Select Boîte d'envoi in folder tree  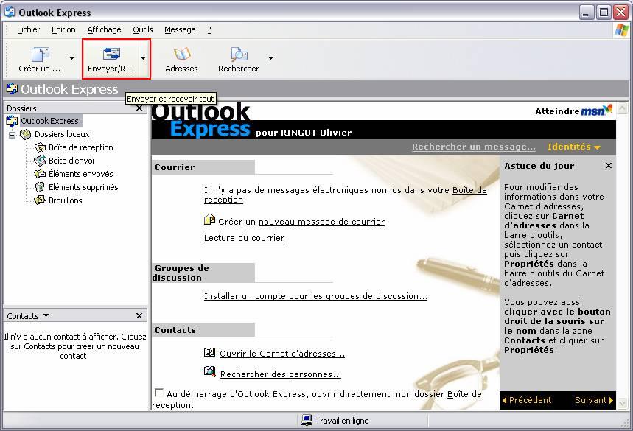(71, 161)
